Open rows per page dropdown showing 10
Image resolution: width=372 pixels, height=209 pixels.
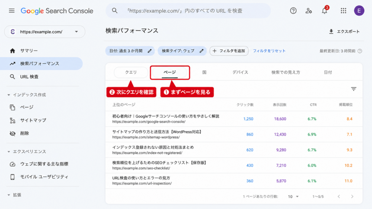coord(293,197)
